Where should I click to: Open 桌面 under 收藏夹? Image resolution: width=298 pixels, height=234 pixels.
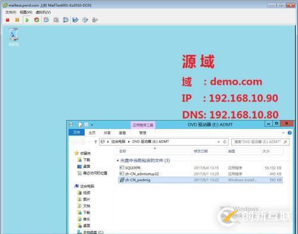[86, 167]
